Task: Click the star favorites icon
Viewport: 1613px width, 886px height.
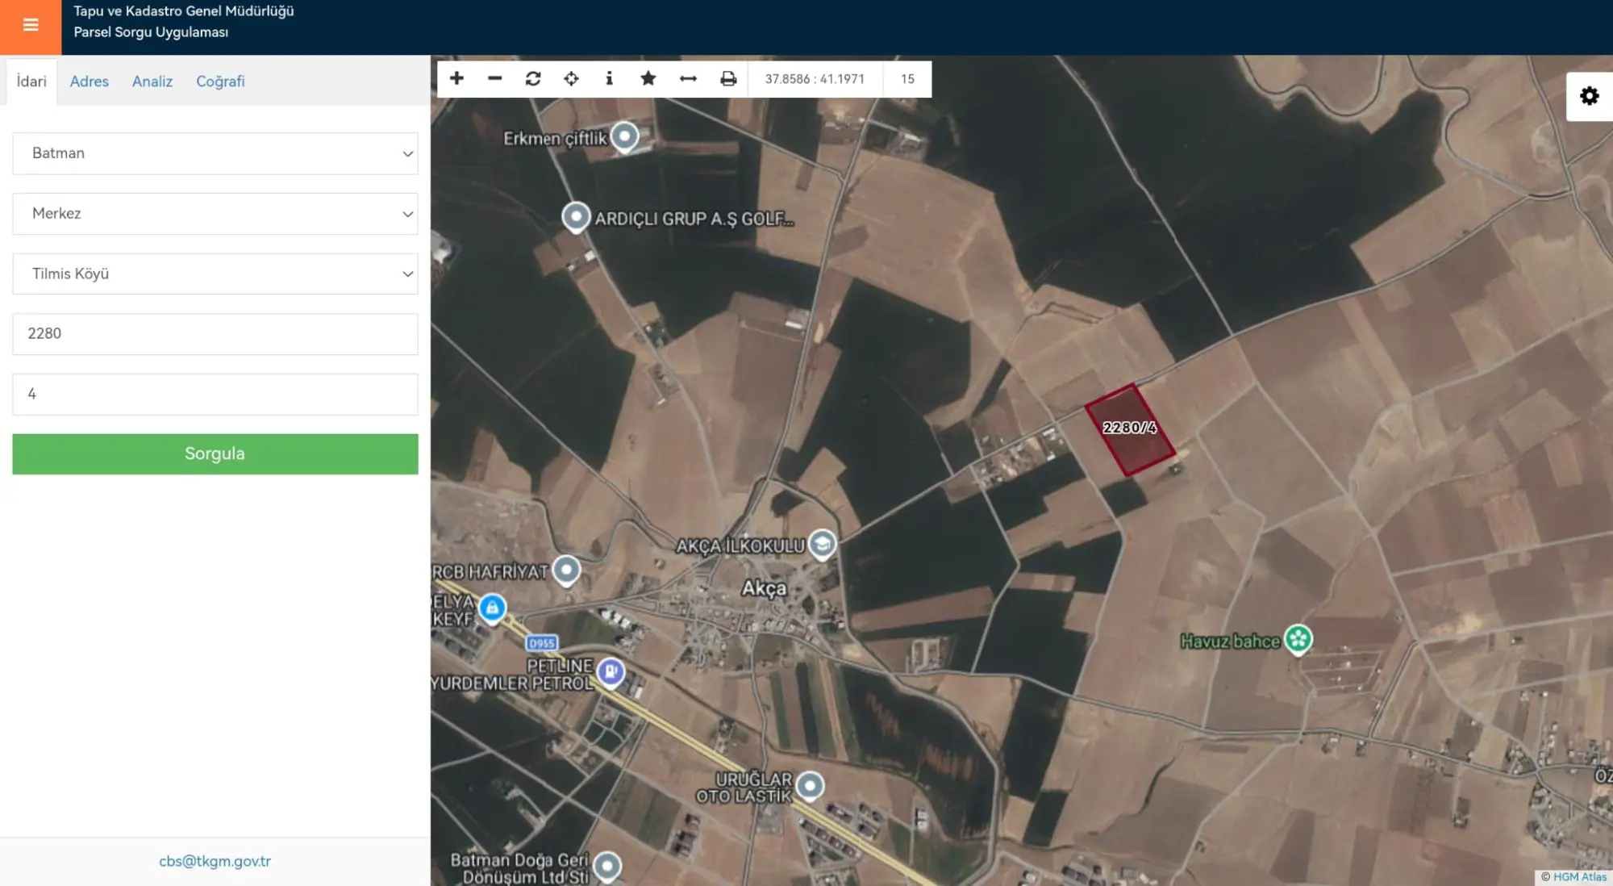Action: 648,78
